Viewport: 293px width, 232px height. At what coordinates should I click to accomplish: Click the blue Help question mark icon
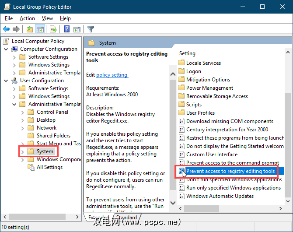(x=66, y=29)
